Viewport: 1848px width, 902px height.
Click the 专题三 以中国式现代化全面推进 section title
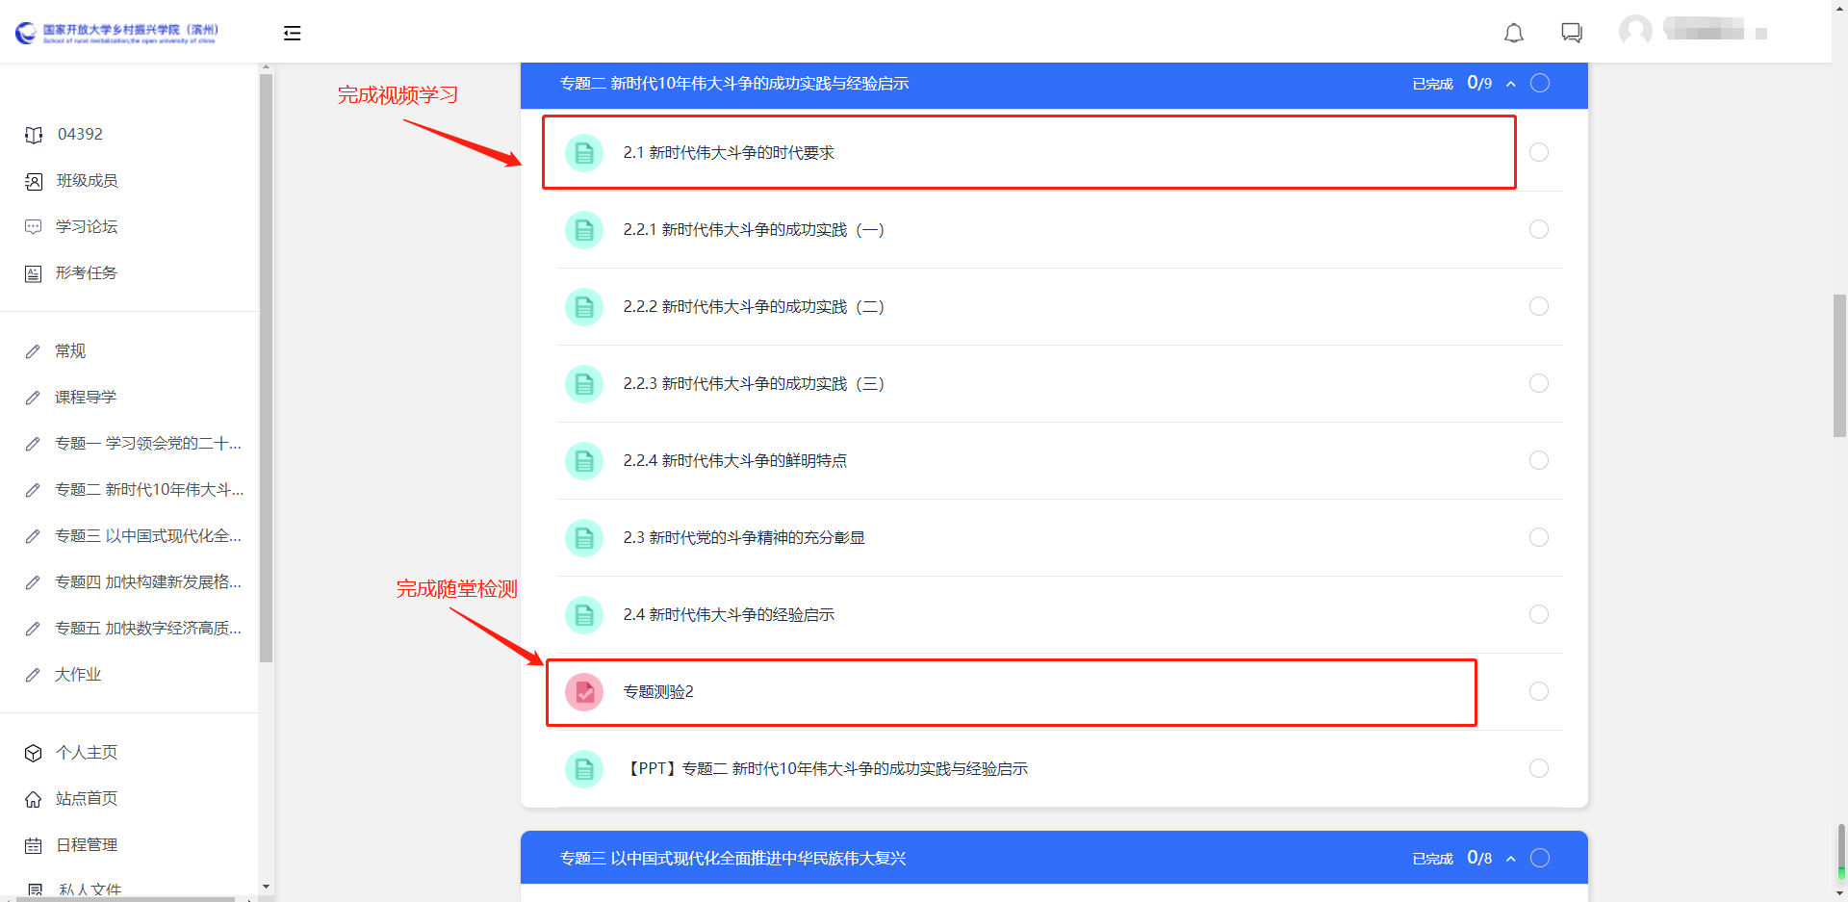[733, 859]
